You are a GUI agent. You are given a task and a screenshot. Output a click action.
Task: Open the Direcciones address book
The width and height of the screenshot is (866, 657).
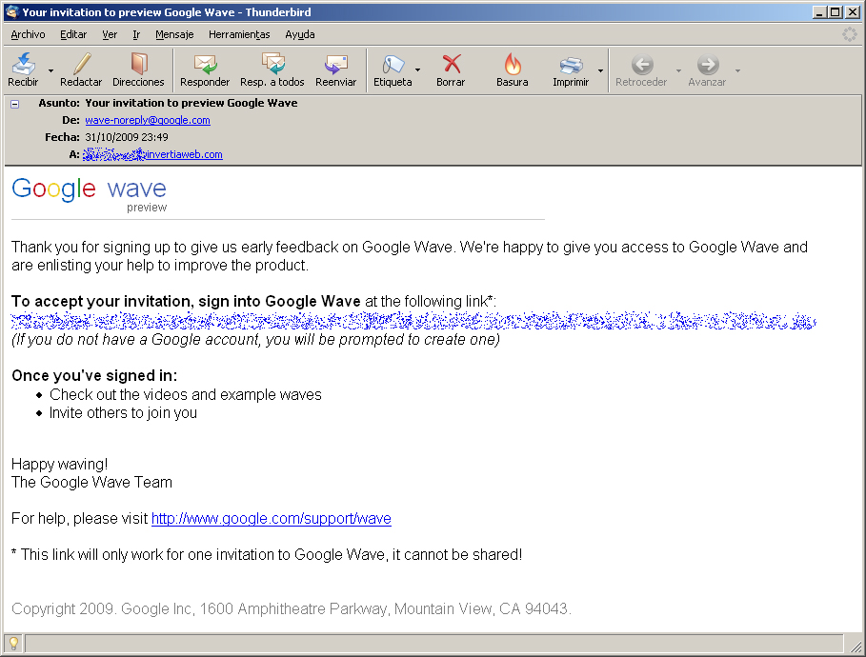click(138, 70)
